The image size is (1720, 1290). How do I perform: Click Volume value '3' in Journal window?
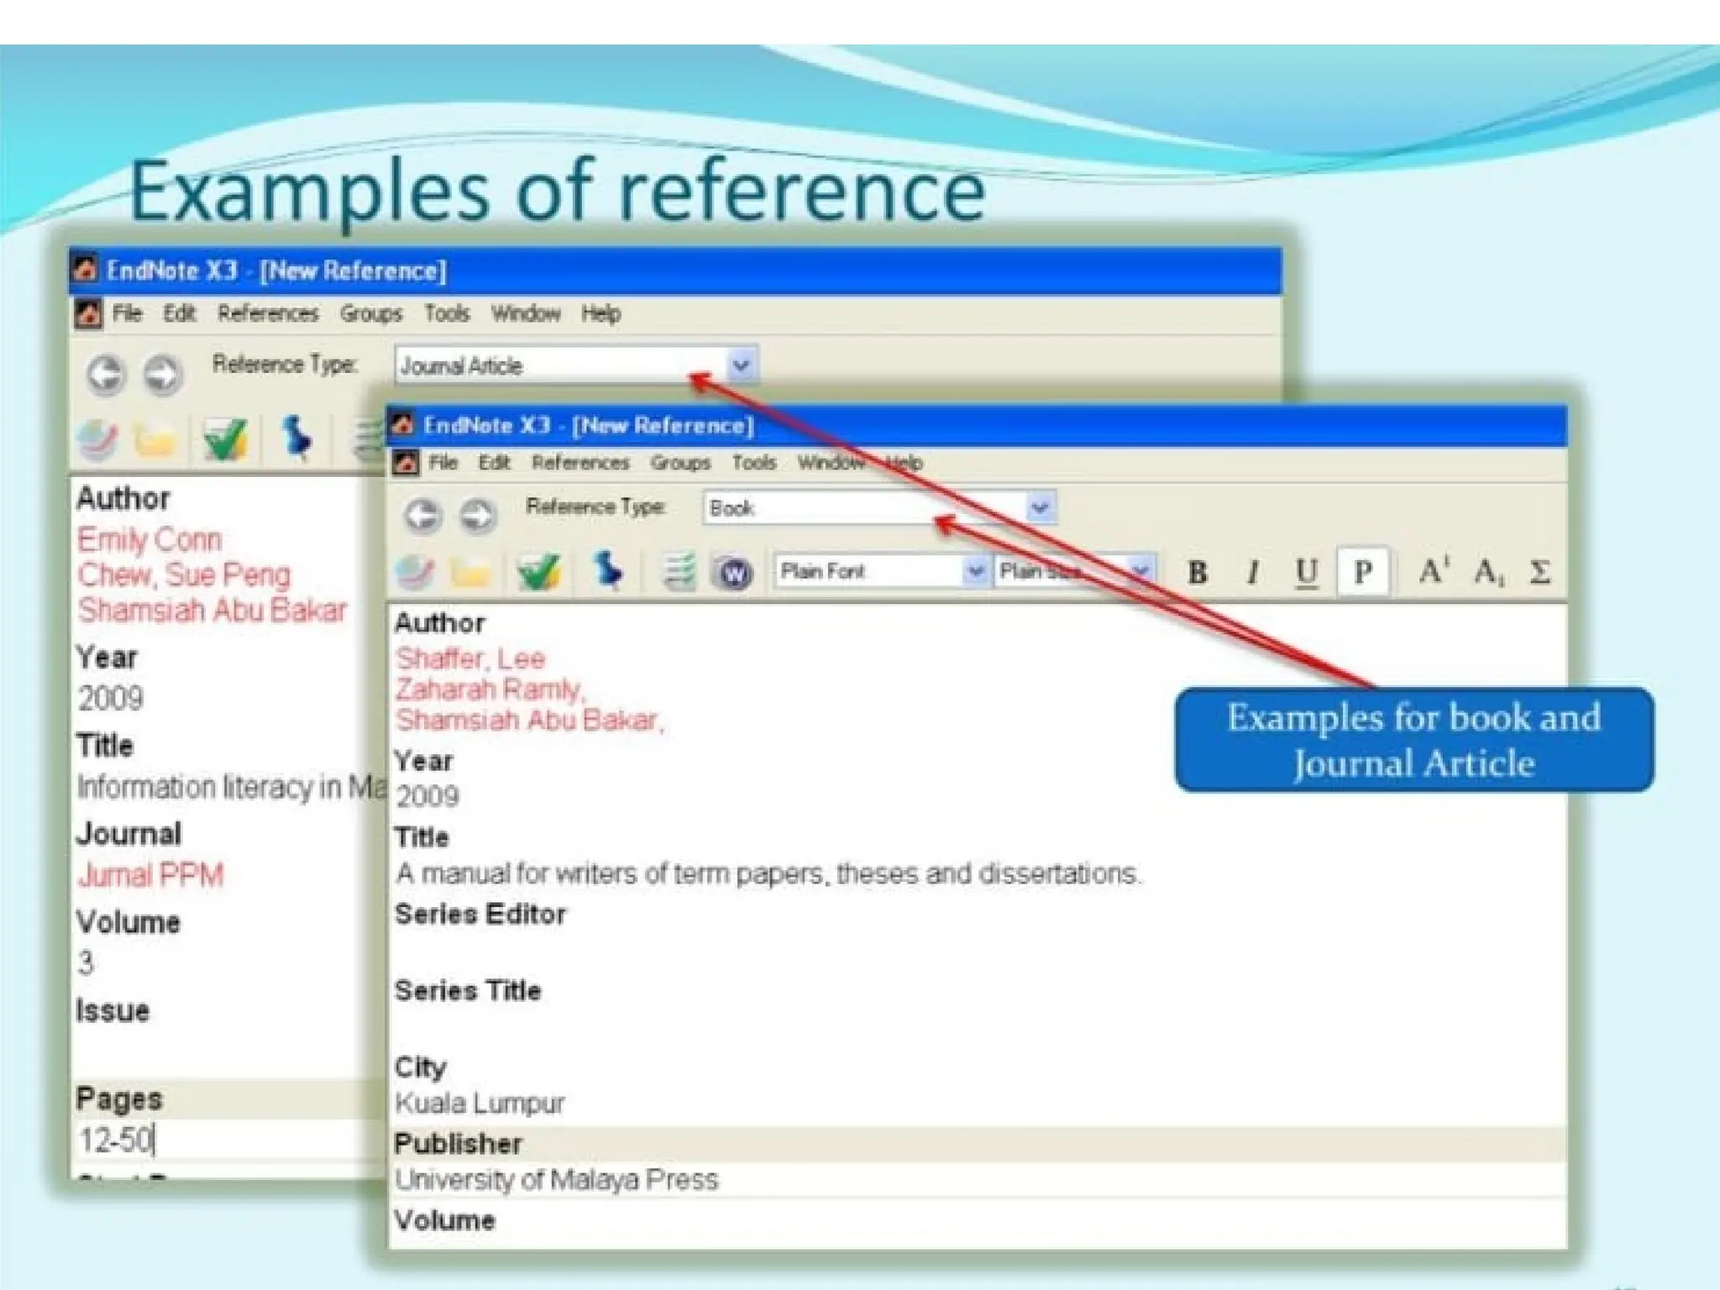86,962
